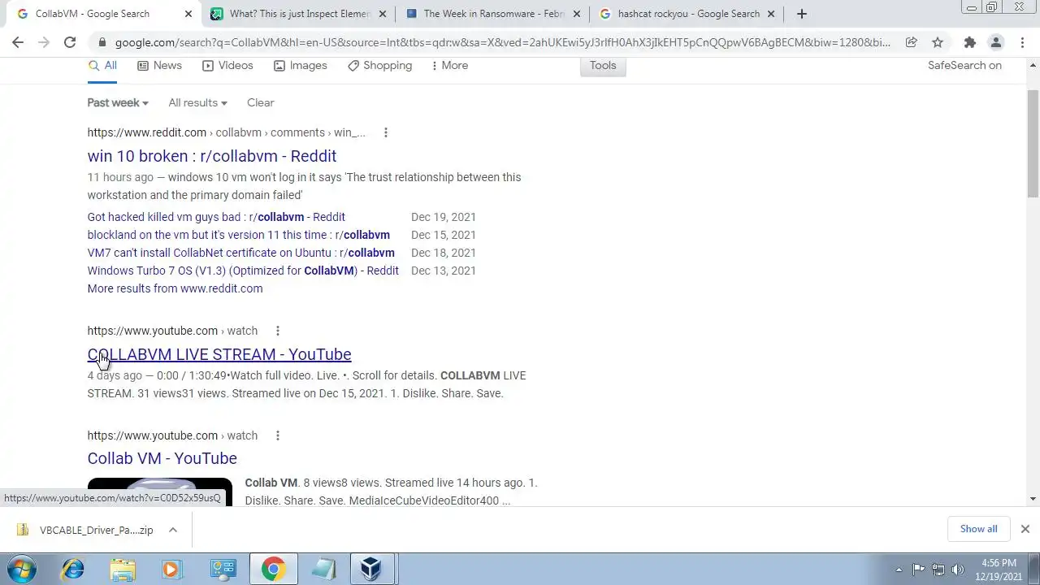Select the Shopping search filter
1040x585 pixels.
pos(379,65)
